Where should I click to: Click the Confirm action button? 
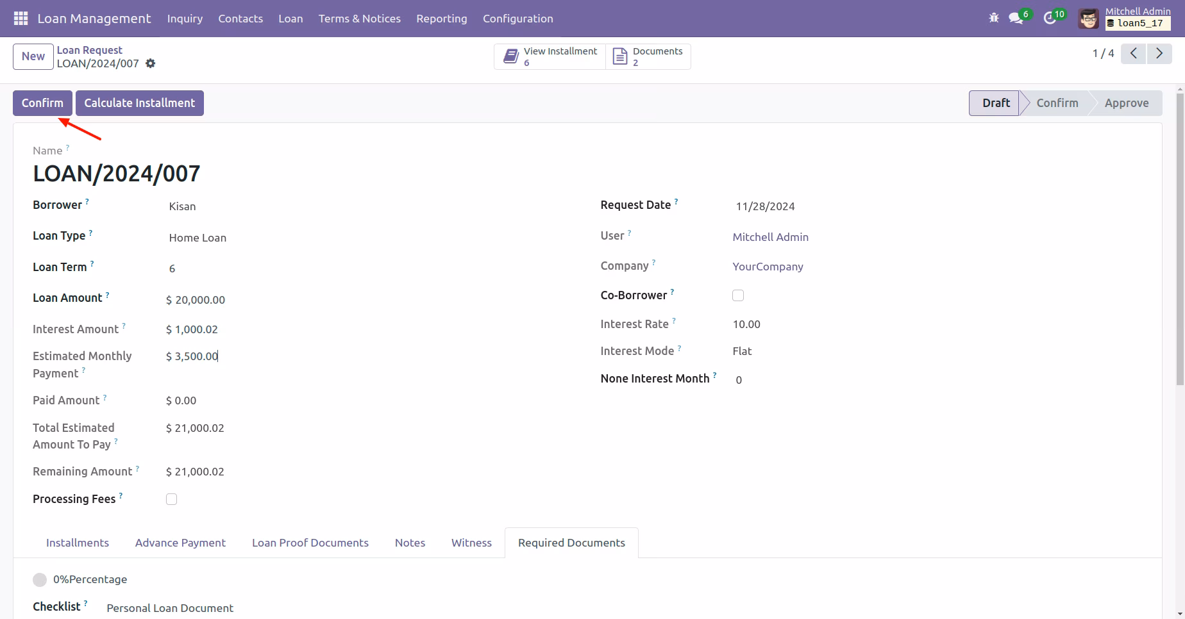click(42, 103)
